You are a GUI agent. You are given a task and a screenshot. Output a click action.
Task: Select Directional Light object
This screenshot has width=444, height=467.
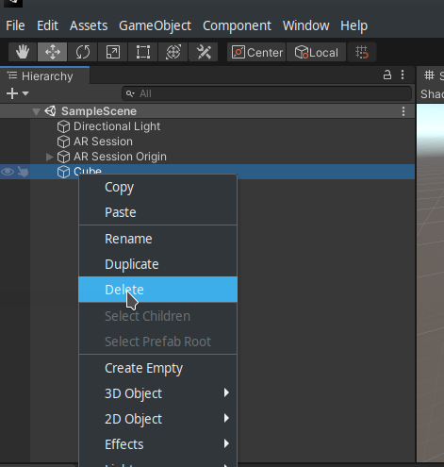[117, 126]
